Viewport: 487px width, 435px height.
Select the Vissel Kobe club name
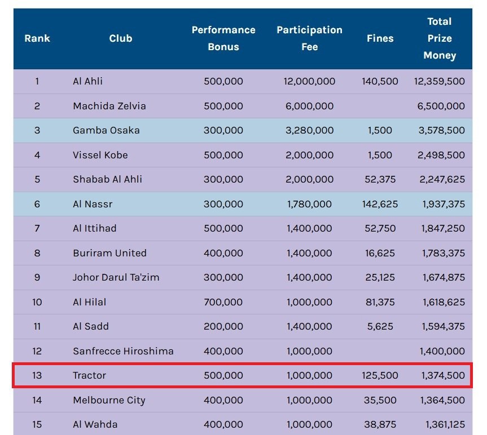tap(100, 155)
